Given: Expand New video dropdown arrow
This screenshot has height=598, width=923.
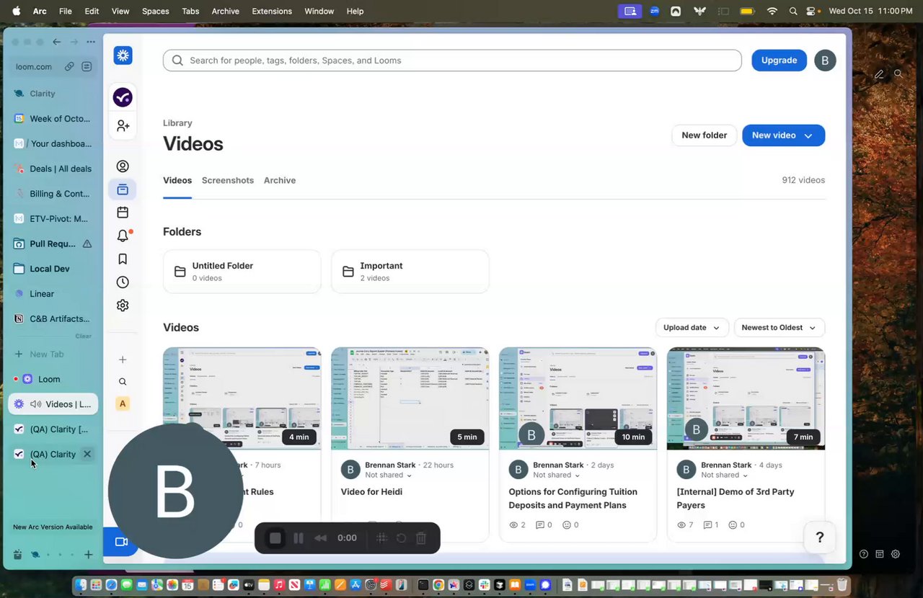Looking at the screenshot, I should (808, 135).
